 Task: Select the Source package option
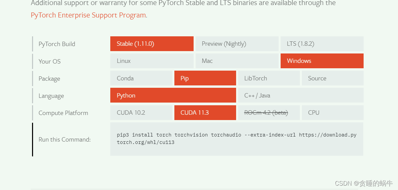pyautogui.click(x=332, y=78)
